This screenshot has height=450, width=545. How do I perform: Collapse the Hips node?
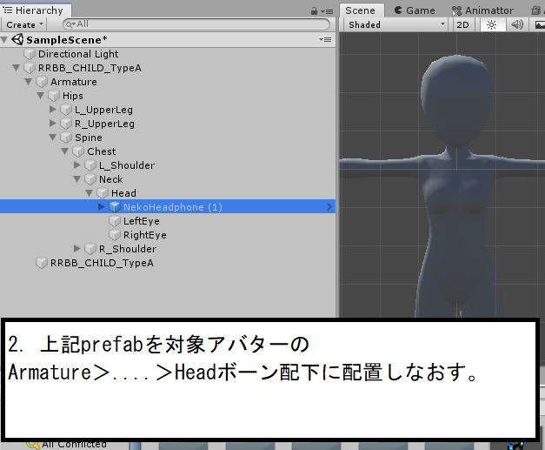click(x=41, y=96)
